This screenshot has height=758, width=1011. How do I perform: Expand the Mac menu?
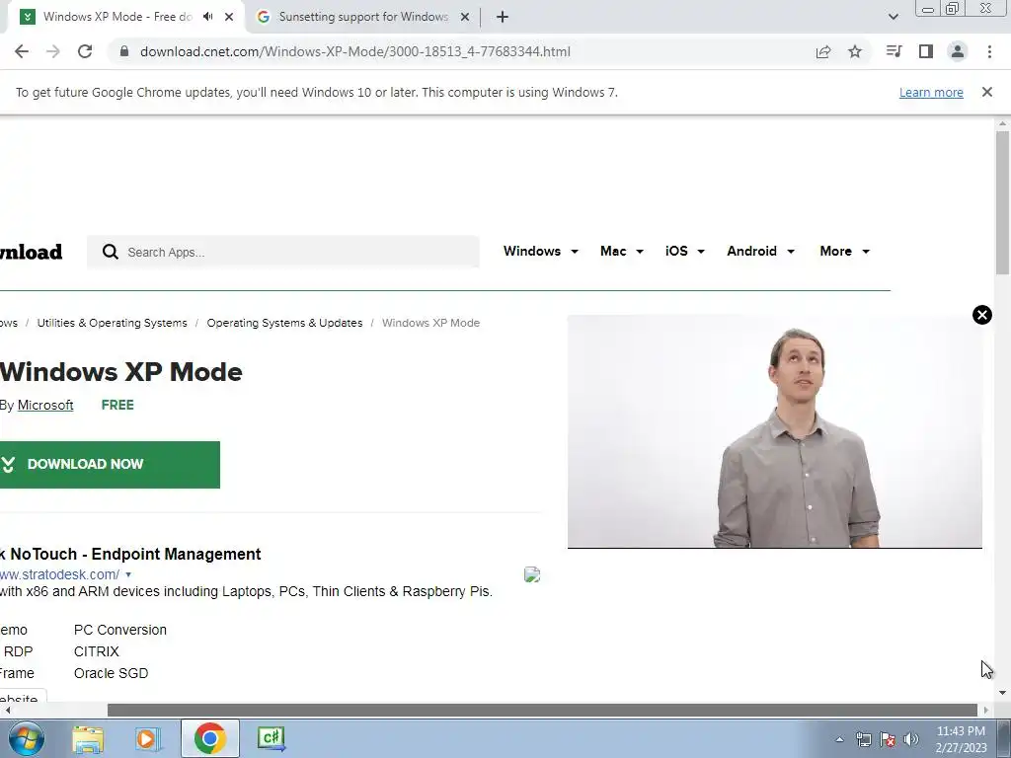[622, 252]
